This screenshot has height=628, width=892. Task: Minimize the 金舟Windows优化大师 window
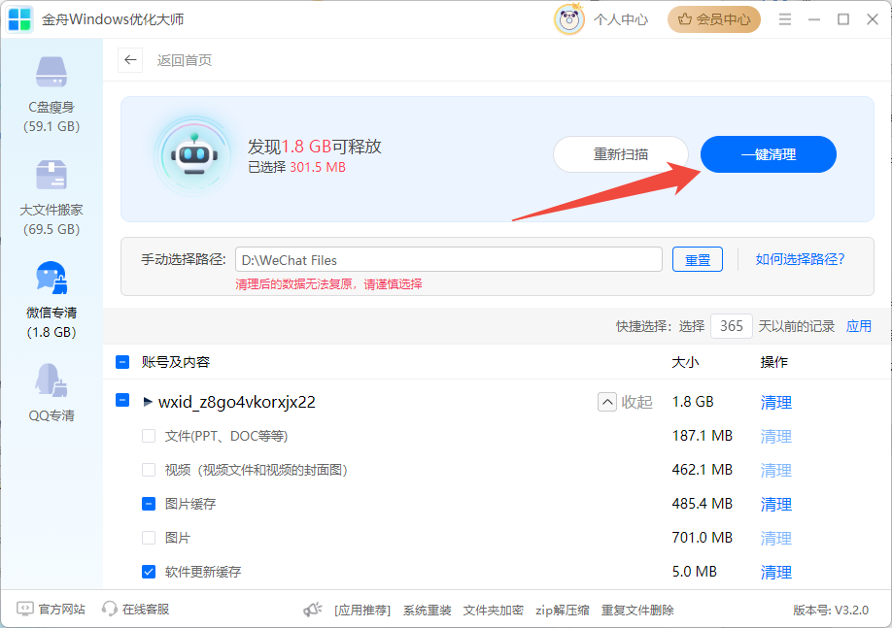click(814, 19)
